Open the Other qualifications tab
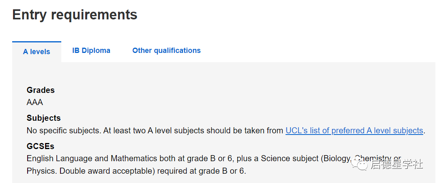Image resolution: width=437 pixels, height=183 pixels. point(166,50)
